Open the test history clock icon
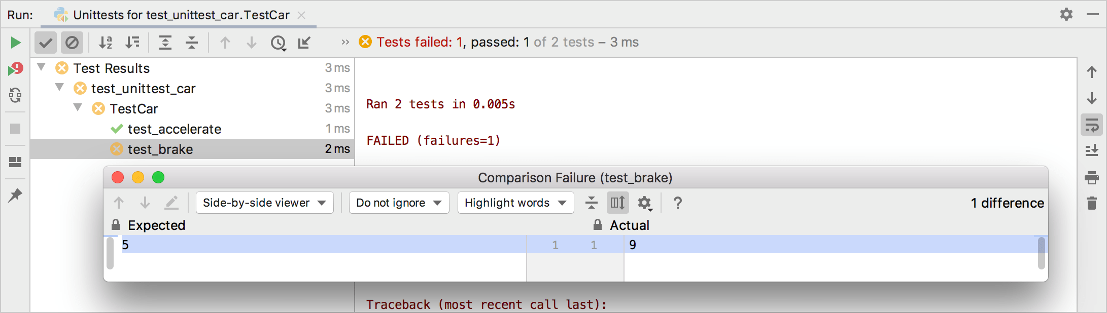This screenshot has height=313, width=1107. (278, 43)
